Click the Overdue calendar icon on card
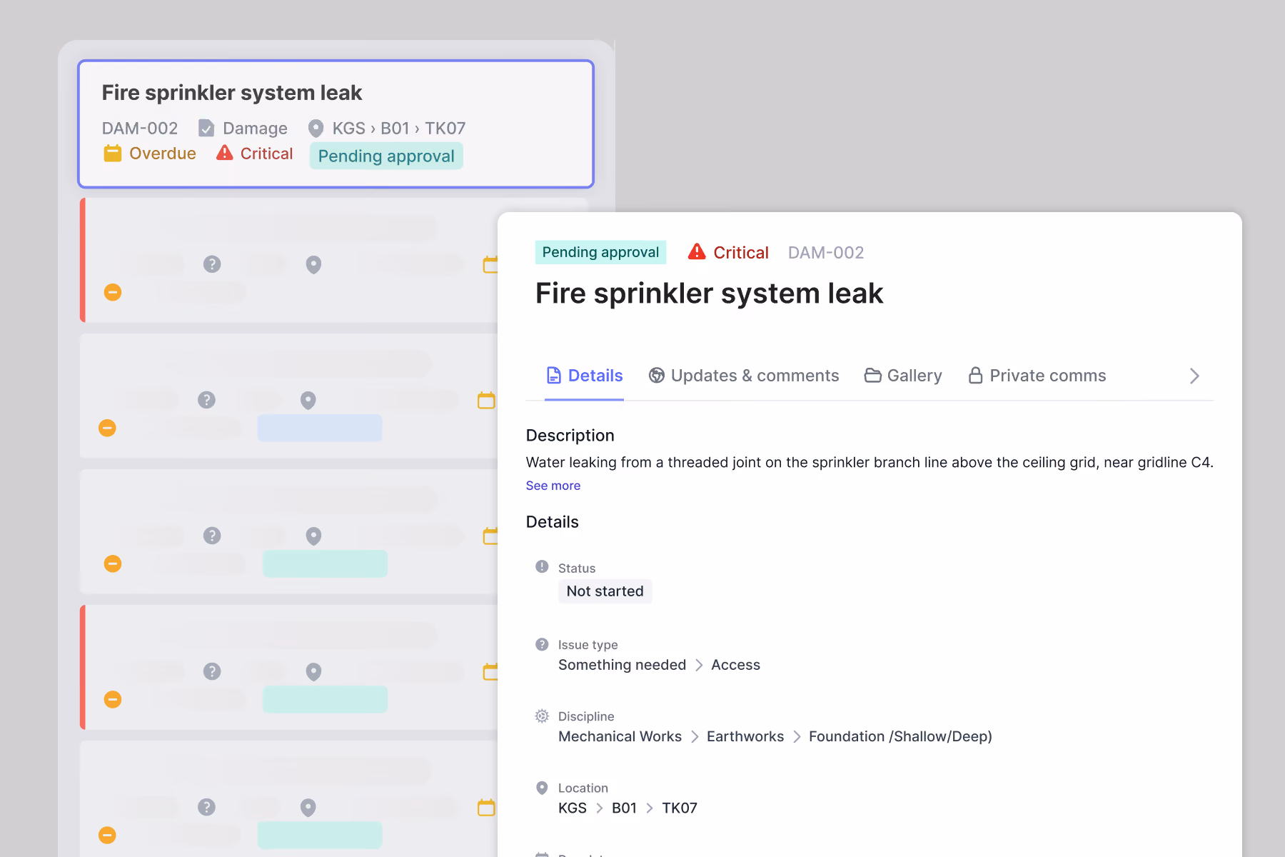The width and height of the screenshot is (1285, 857). [x=113, y=154]
